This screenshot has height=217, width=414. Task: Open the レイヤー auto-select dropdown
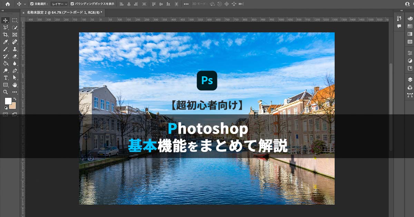[59, 4]
